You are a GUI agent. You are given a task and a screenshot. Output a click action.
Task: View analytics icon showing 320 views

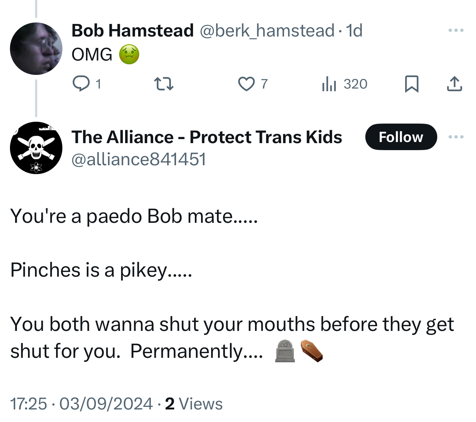[329, 84]
